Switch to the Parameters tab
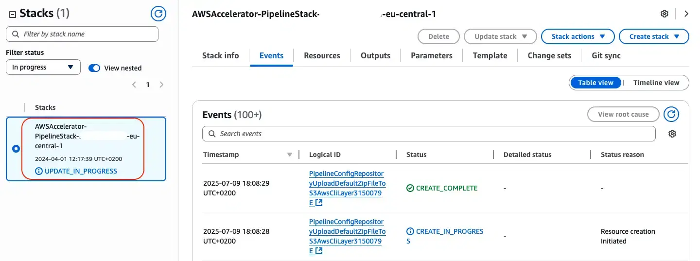Viewport: 700px width, 261px height. 432,55
